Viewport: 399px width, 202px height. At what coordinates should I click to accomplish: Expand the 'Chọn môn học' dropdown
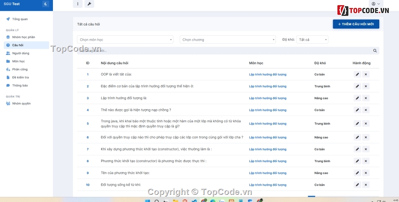[x=125, y=39]
